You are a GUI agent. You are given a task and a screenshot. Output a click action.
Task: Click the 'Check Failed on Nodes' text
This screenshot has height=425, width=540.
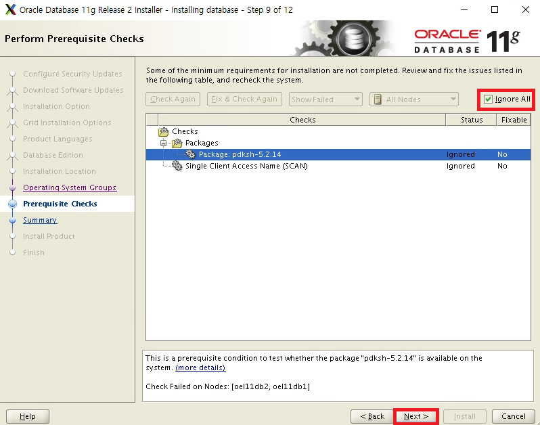[x=227, y=386]
